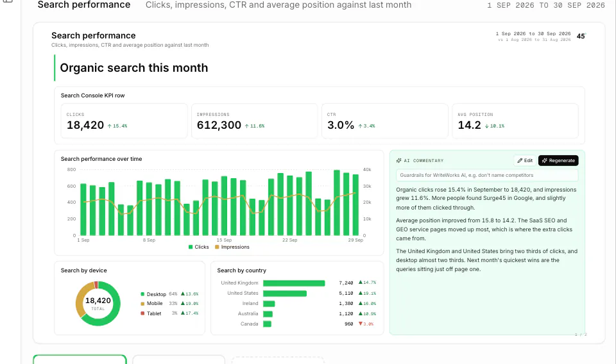Select the Australia country row
This screenshot has height=364, width=616.
click(297, 314)
